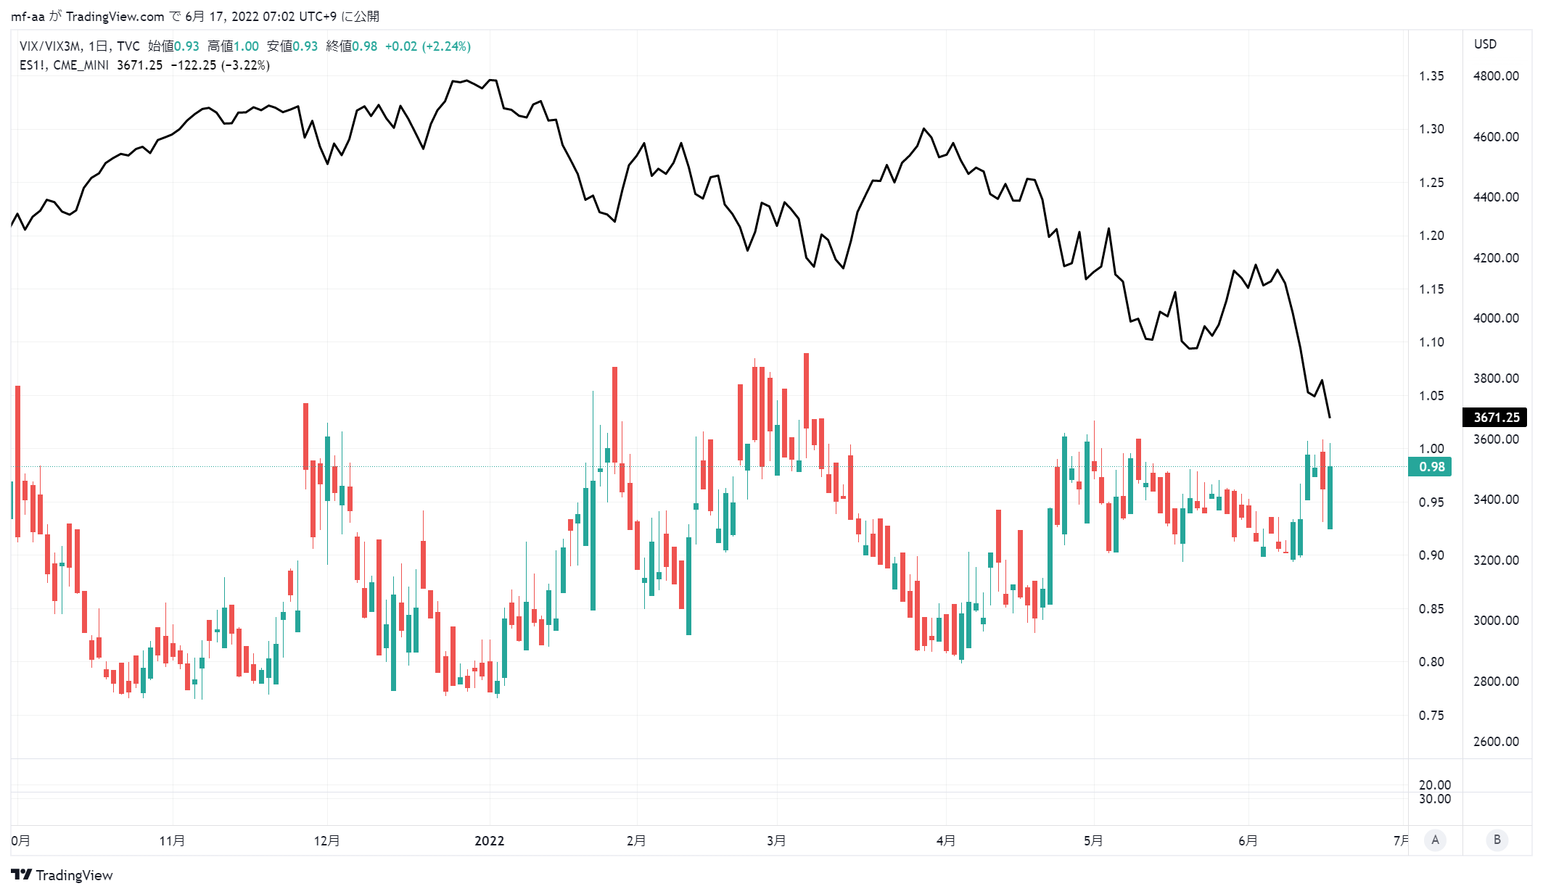Click the 終値0.98 close value in legend

352,46
